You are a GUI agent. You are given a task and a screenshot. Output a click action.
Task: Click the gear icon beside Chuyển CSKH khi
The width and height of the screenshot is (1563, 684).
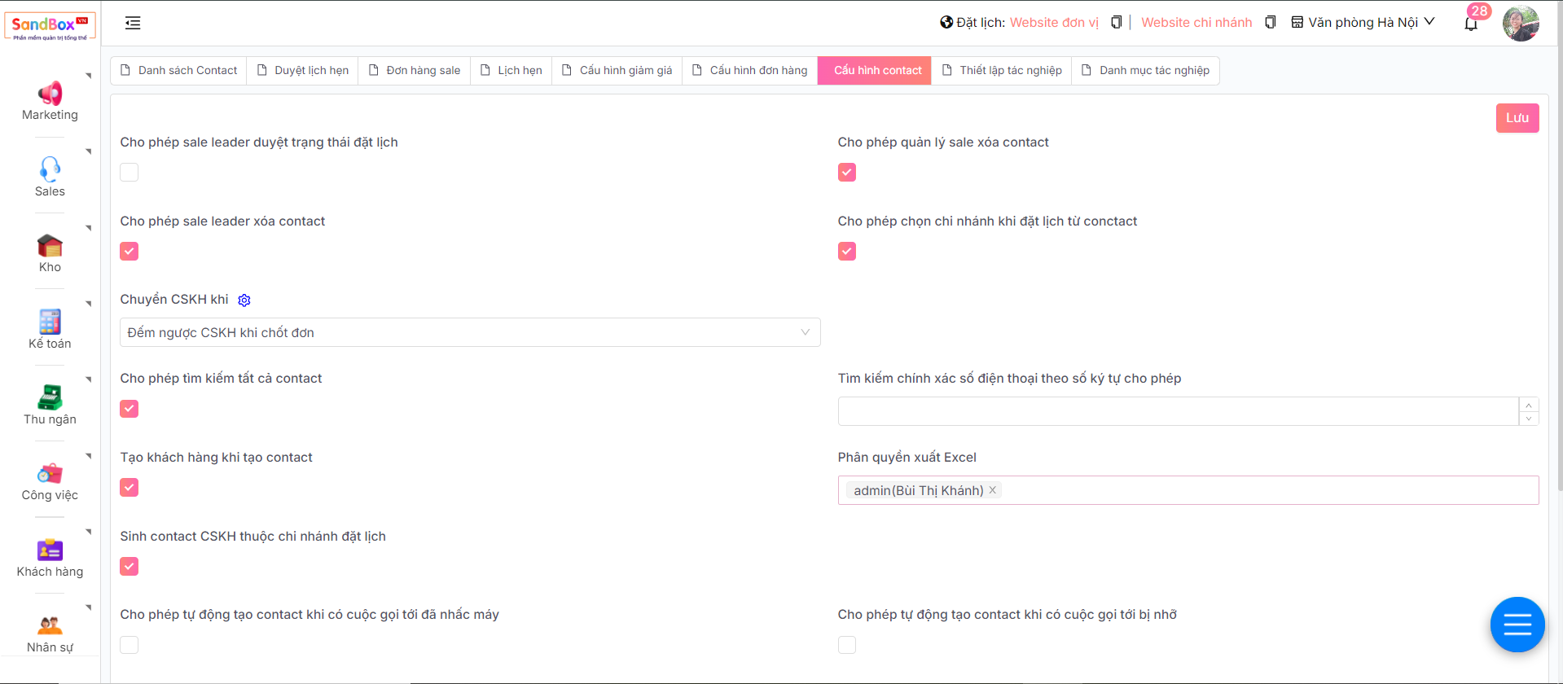pyautogui.click(x=244, y=300)
